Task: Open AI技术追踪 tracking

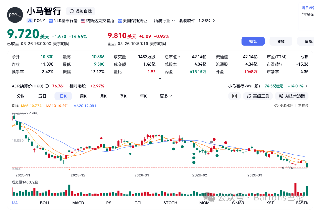Action: click(292, 96)
